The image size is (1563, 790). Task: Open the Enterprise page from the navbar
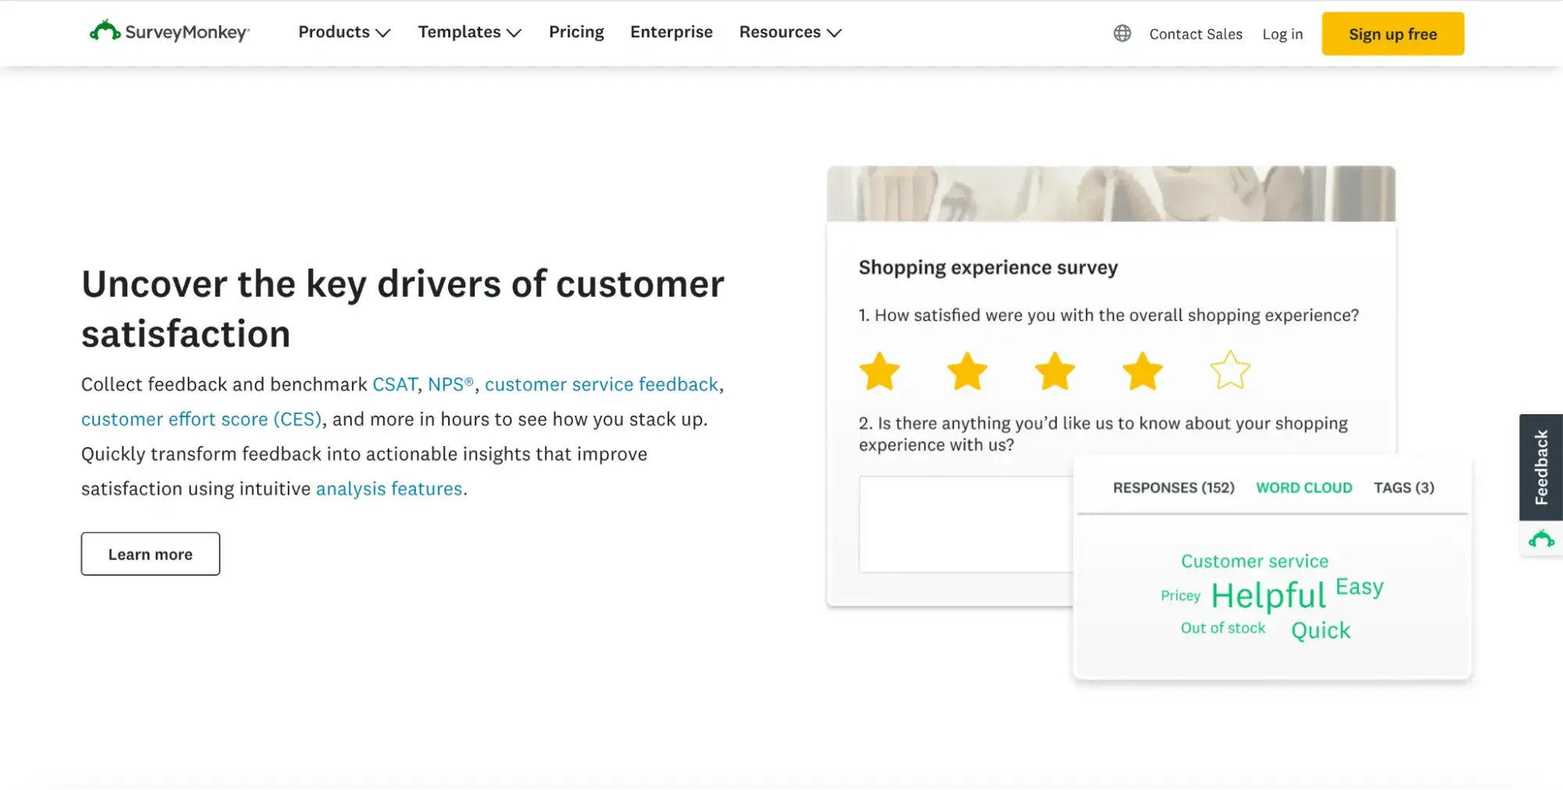(671, 32)
